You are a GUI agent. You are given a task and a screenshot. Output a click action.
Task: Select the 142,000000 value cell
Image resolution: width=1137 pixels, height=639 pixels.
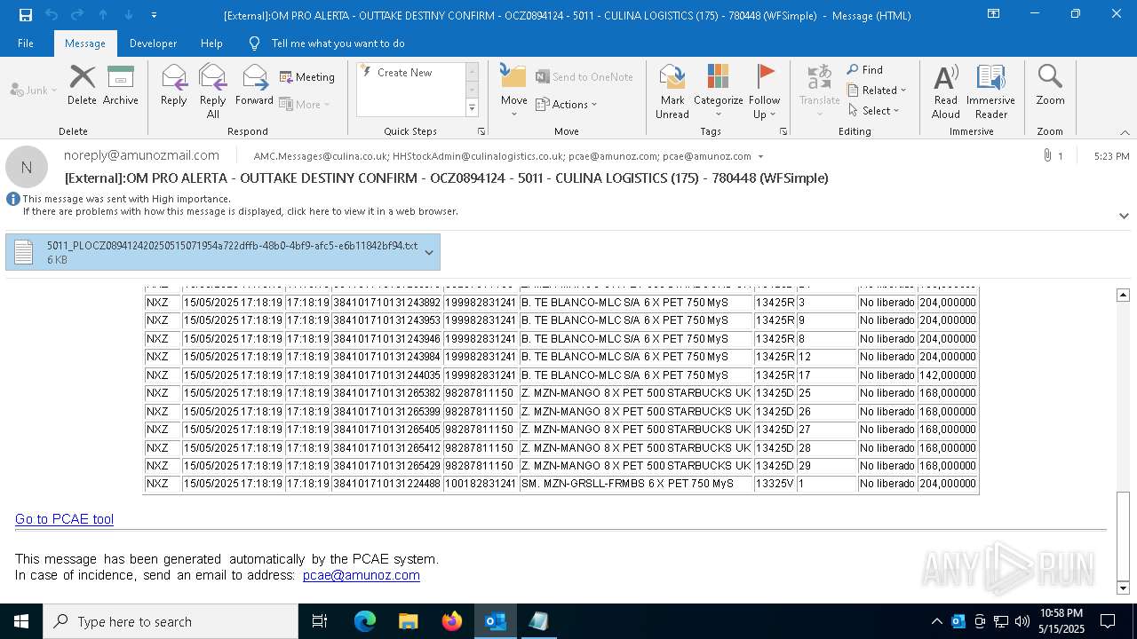click(948, 375)
